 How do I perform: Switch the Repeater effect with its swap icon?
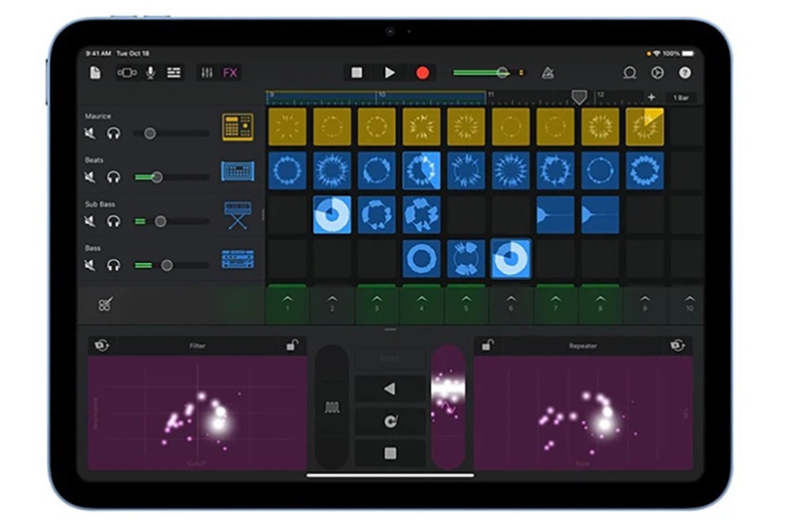point(677,346)
